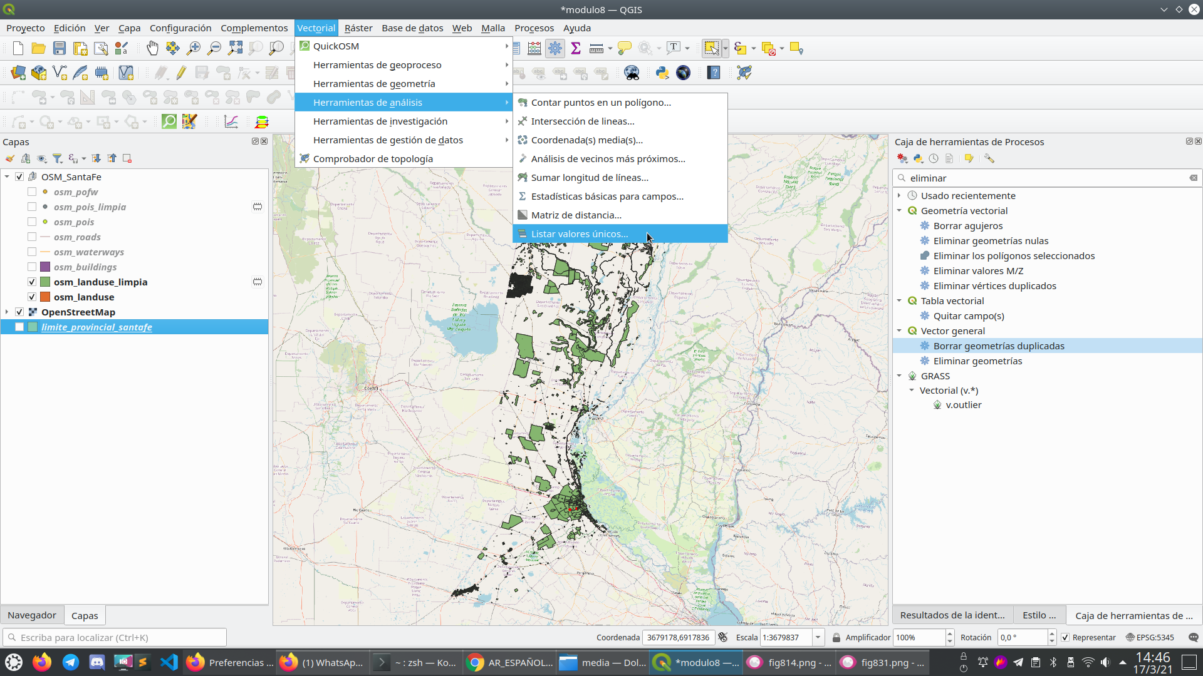Click the osm_buildings purple color swatch

point(45,267)
